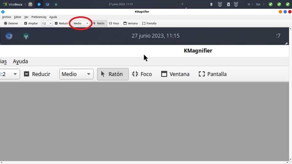Open the calendar from the 27 junio 2023 clock
292x164 pixels.
tap(121, 4)
